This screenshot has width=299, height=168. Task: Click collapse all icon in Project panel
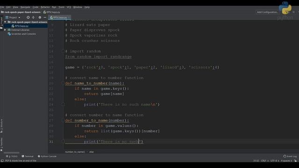(x=33, y=17)
